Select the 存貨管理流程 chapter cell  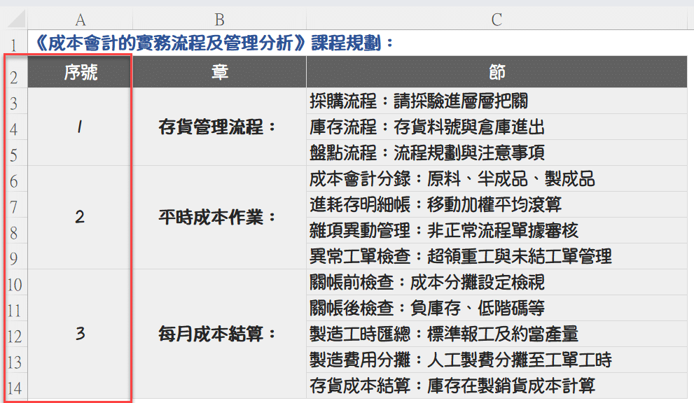tap(219, 127)
